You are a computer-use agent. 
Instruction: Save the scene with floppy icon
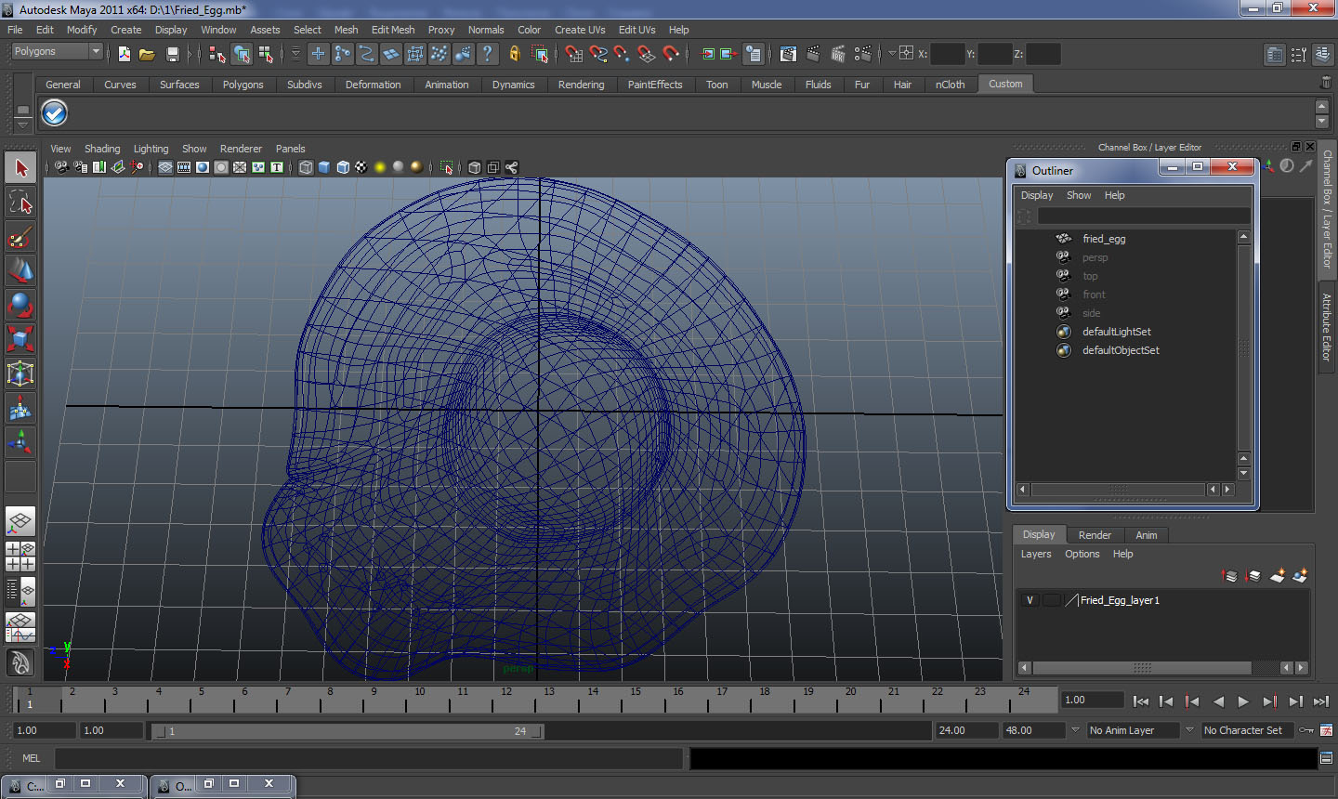[172, 54]
